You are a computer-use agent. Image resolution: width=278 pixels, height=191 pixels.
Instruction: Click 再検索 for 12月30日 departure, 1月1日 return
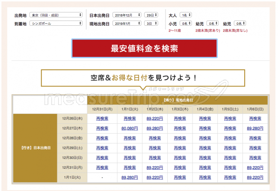(130, 158)
